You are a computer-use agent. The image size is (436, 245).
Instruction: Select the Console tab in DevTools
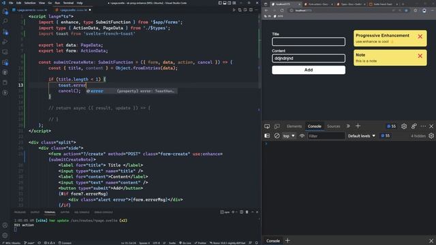click(x=315, y=127)
